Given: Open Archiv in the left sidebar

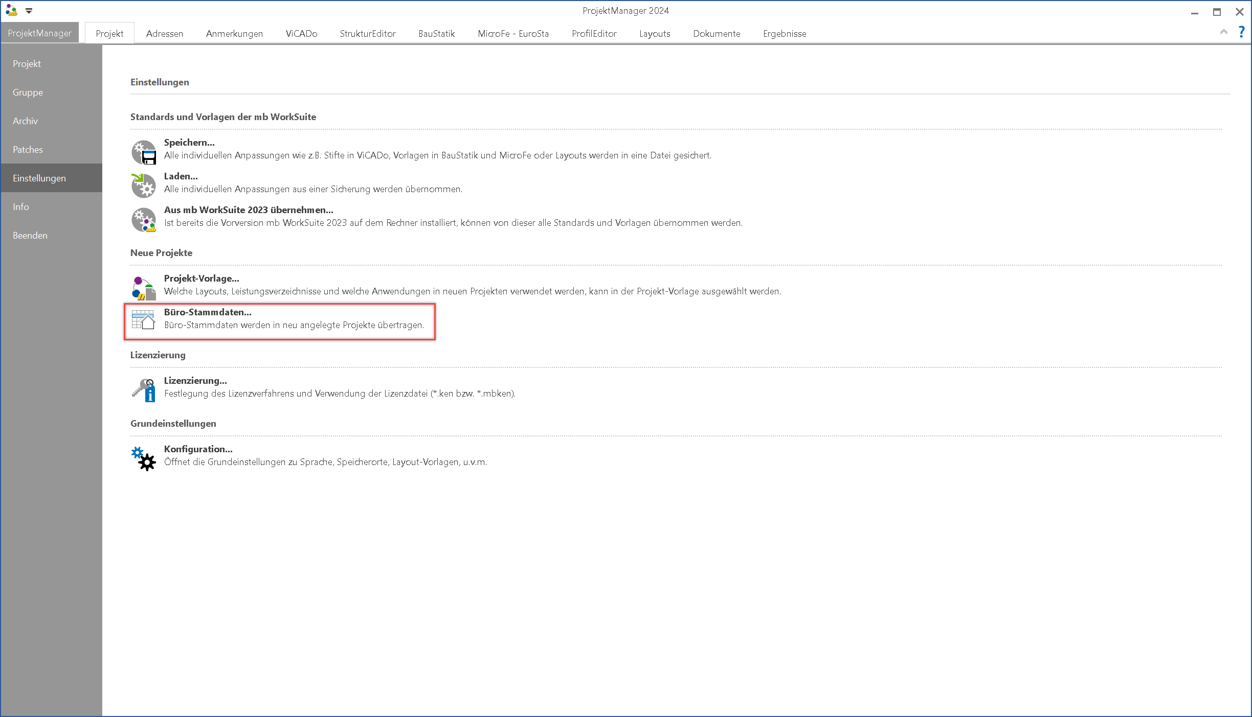Looking at the screenshot, I should [x=52, y=121].
